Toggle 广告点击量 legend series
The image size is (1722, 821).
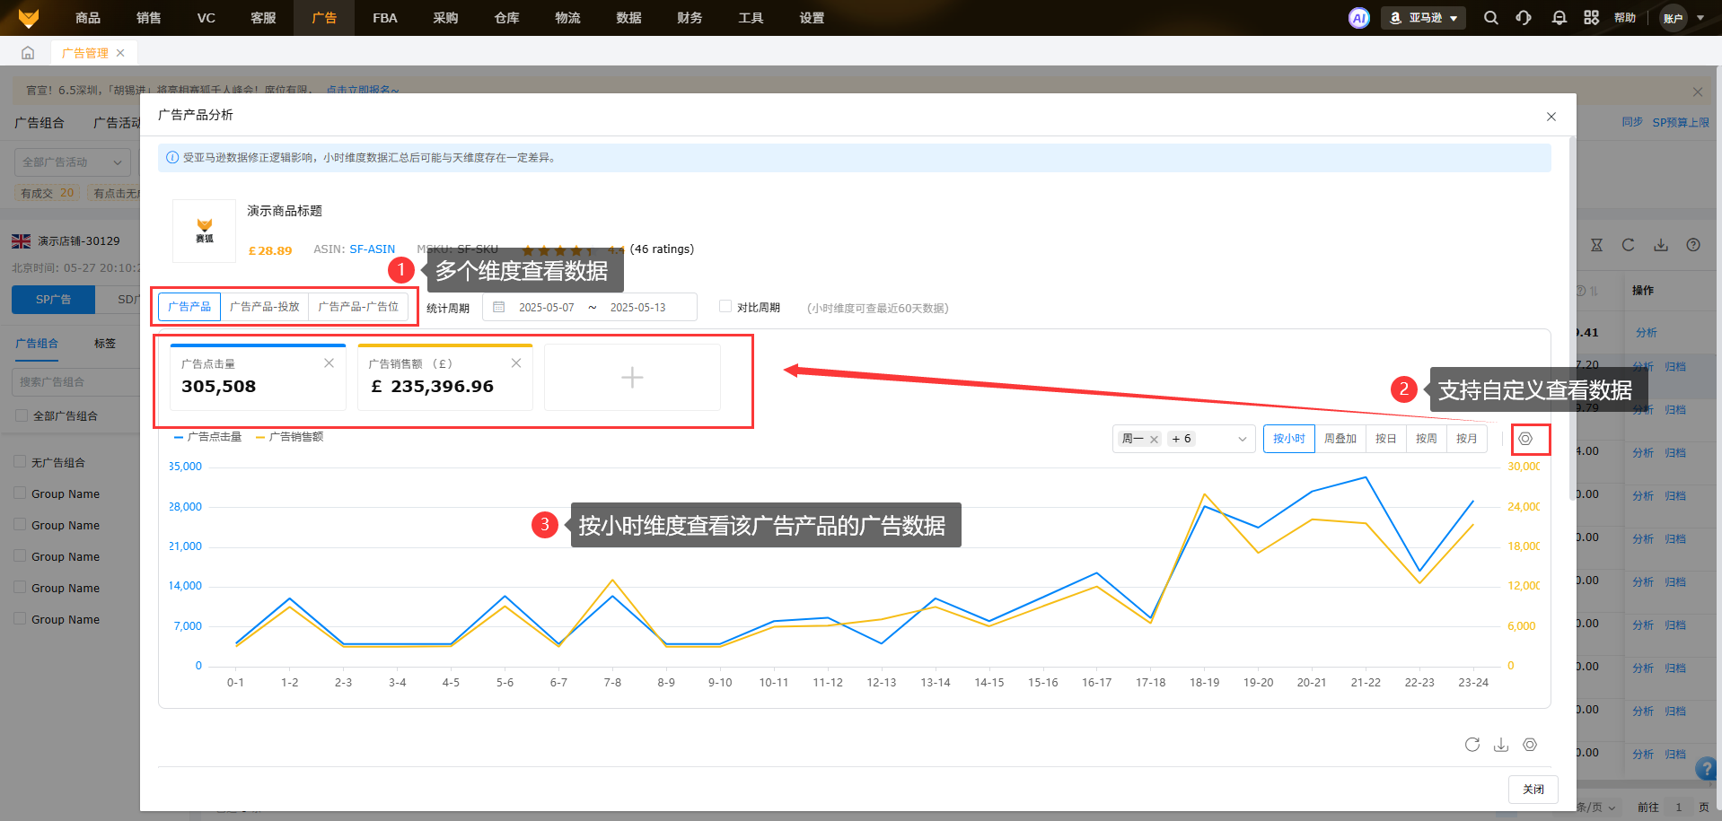click(207, 437)
